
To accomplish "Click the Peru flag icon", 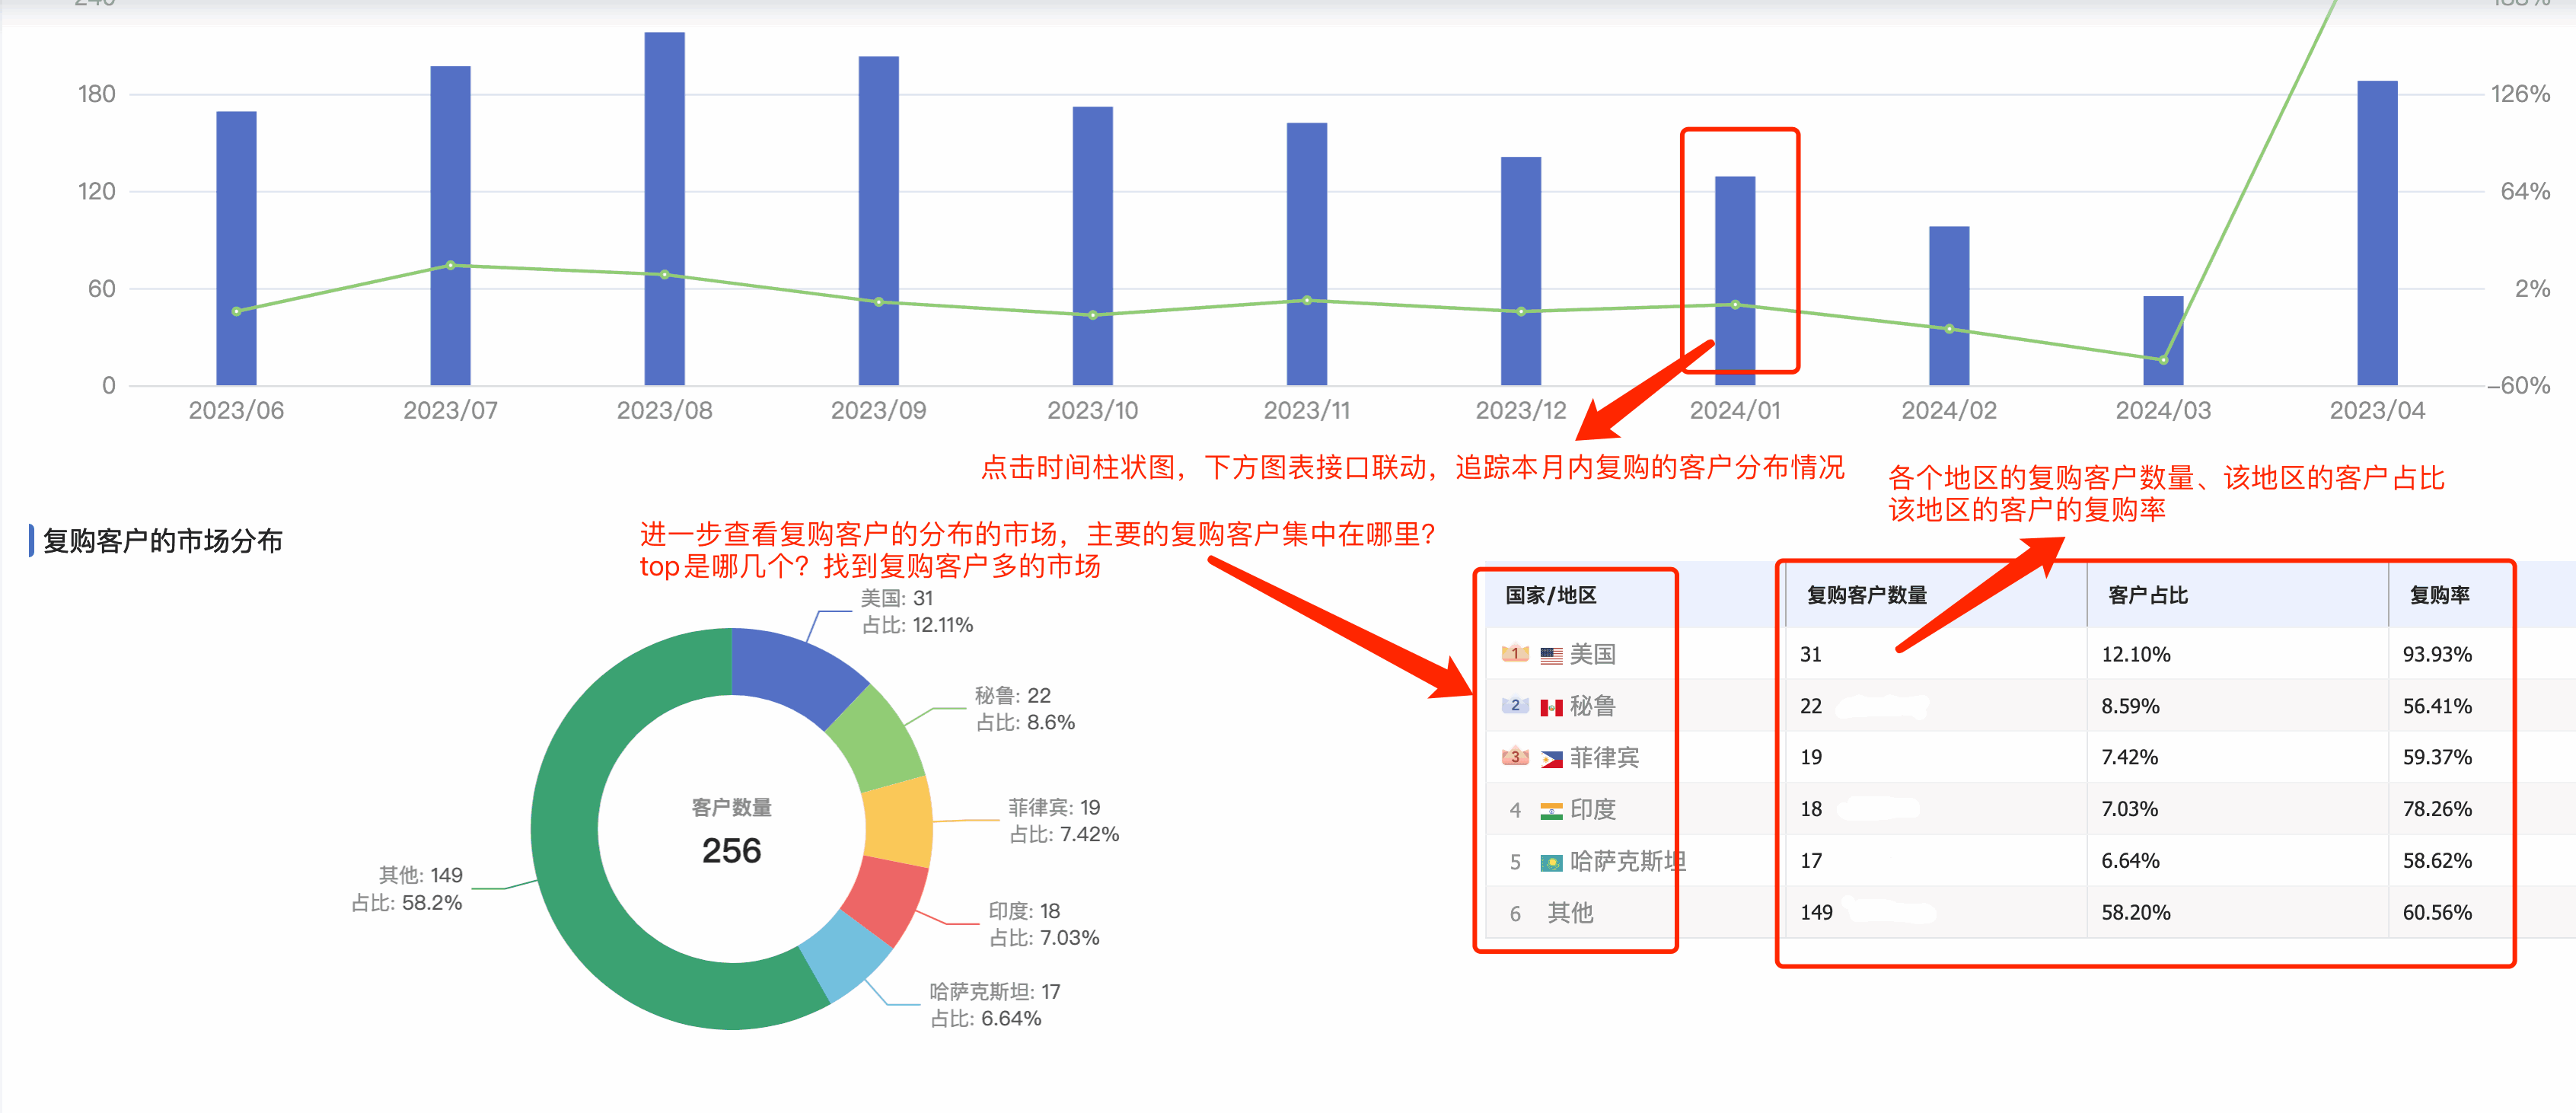I will pos(1551,708).
